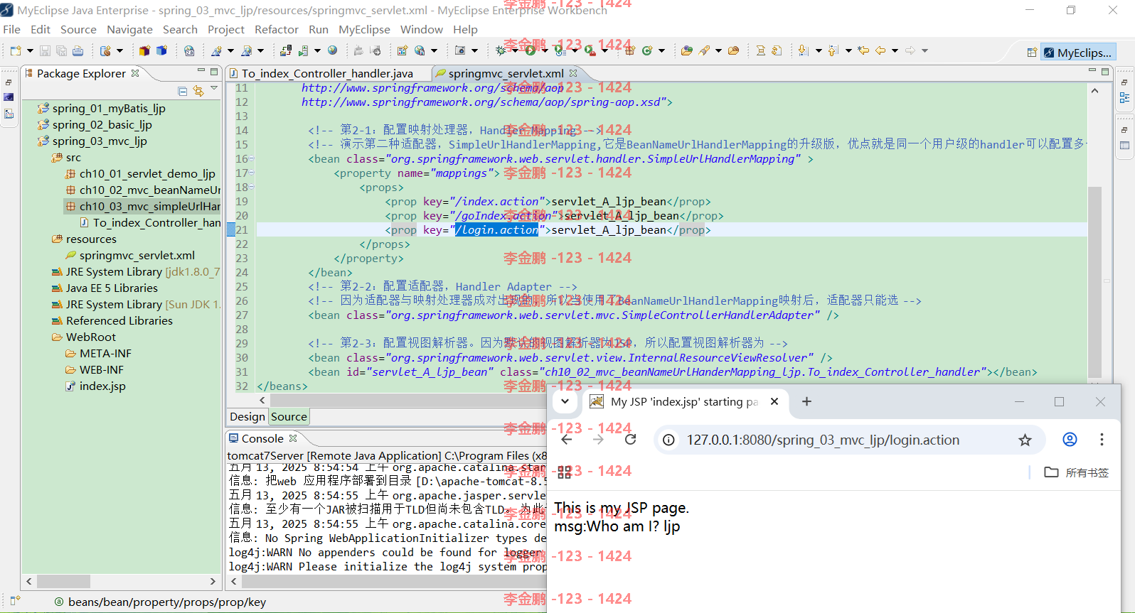Screen dimensions: 1135x613
Task: Open the Window menu
Action: [x=422, y=29]
